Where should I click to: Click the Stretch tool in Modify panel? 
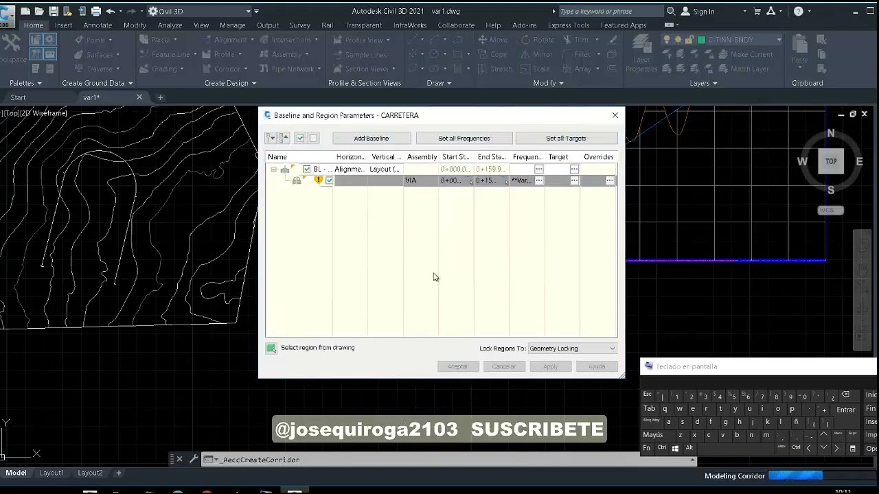[x=495, y=69]
